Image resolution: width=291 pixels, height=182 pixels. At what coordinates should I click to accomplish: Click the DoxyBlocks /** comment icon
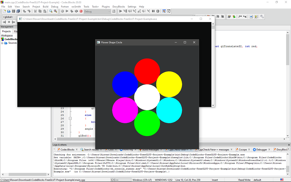240,17
